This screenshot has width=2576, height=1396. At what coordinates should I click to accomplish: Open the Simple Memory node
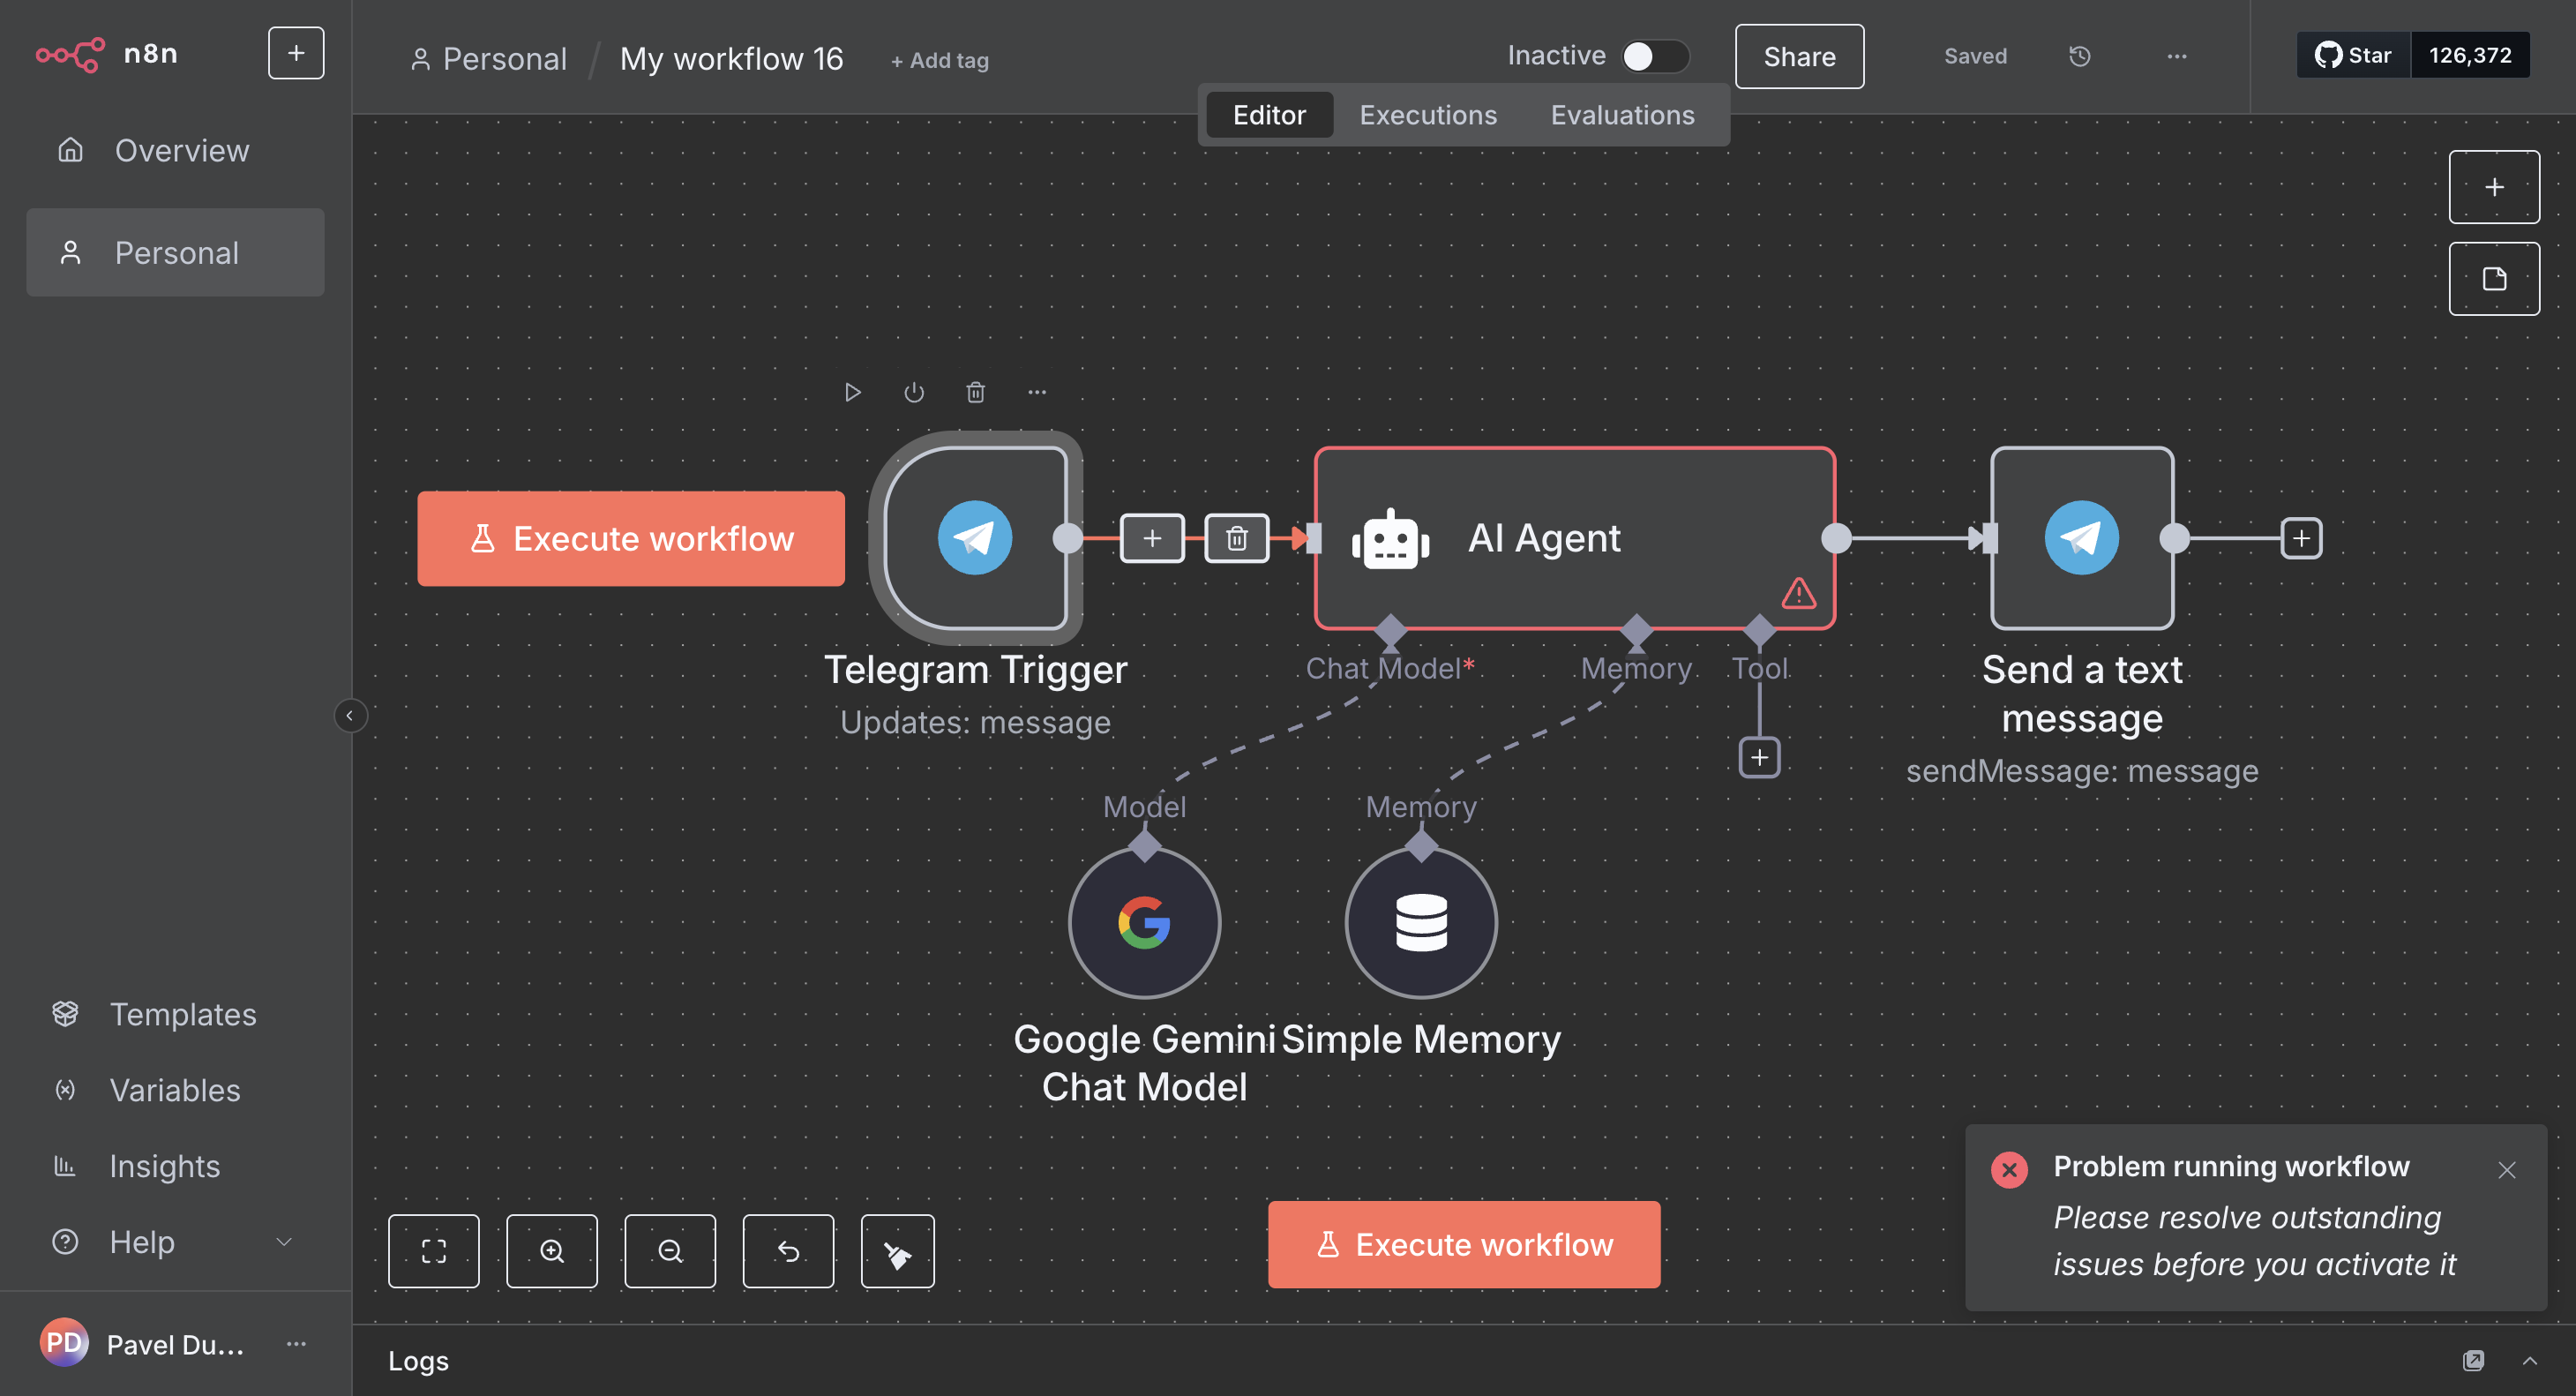pyautogui.click(x=1420, y=922)
